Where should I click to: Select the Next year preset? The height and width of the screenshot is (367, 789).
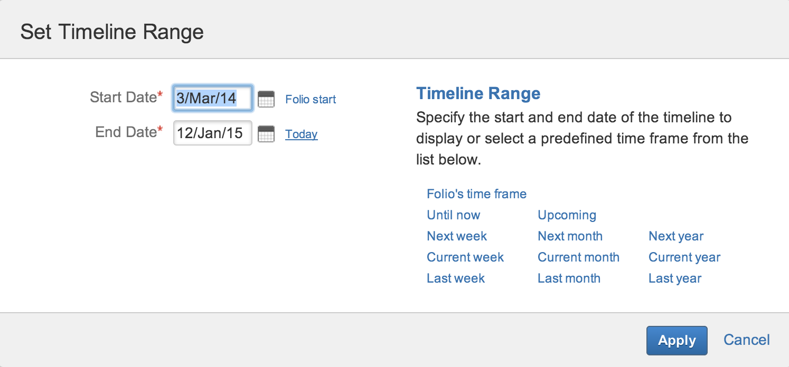[676, 236]
